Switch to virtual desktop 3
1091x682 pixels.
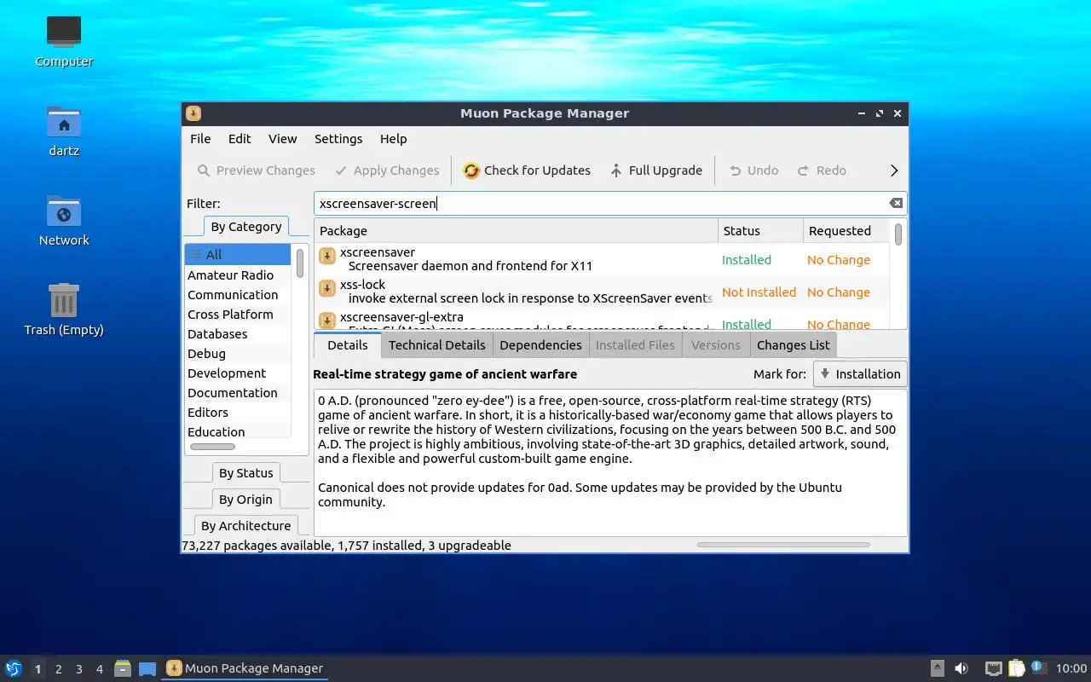coord(78,669)
